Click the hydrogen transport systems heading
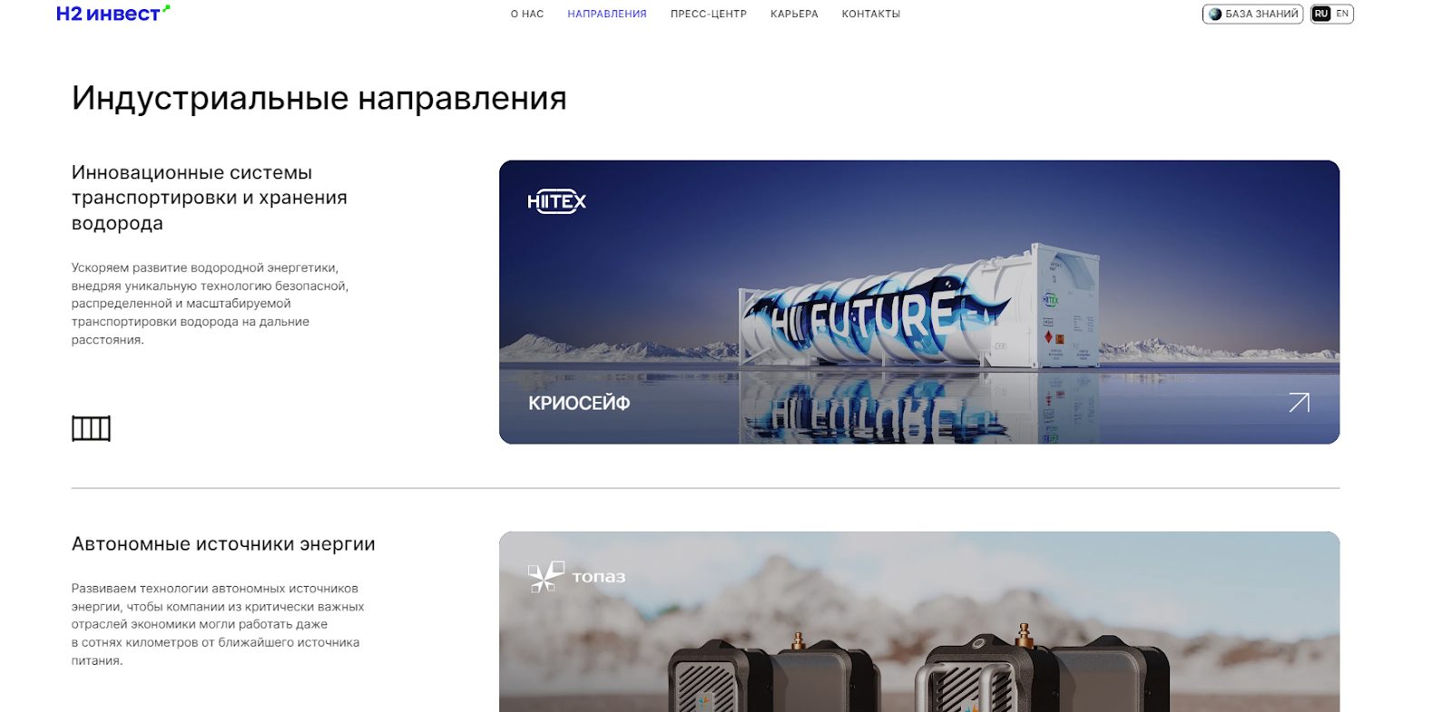This screenshot has width=1452, height=712. [x=210, y=198]
